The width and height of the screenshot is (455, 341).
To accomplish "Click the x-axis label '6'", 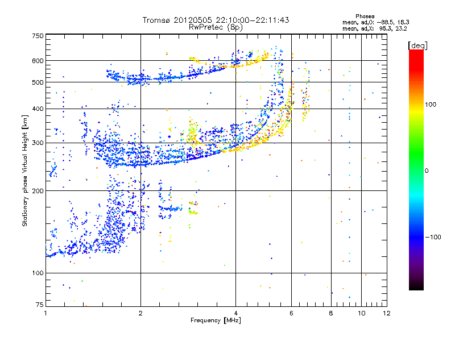I will (x=291, y=313).
